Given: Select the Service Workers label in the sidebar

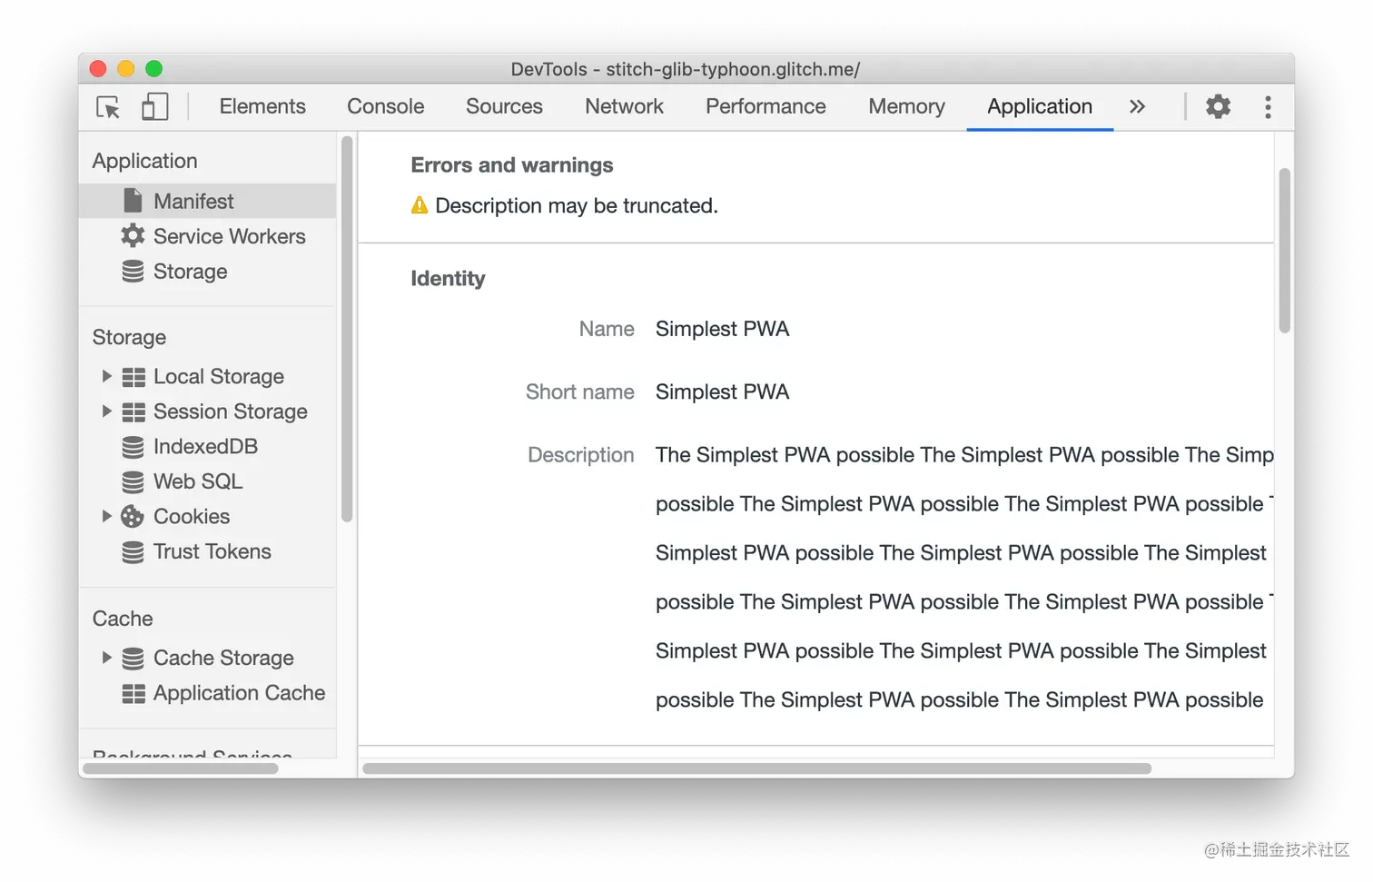Looking at the screenshot, I should pyautogui.click(x=229, y=236).
